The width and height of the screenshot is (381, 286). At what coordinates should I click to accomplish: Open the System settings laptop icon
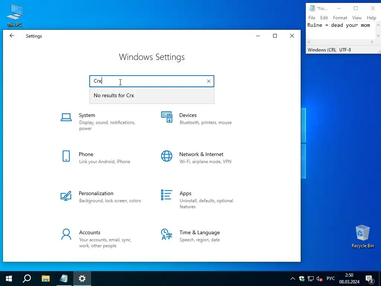[66, 117]
